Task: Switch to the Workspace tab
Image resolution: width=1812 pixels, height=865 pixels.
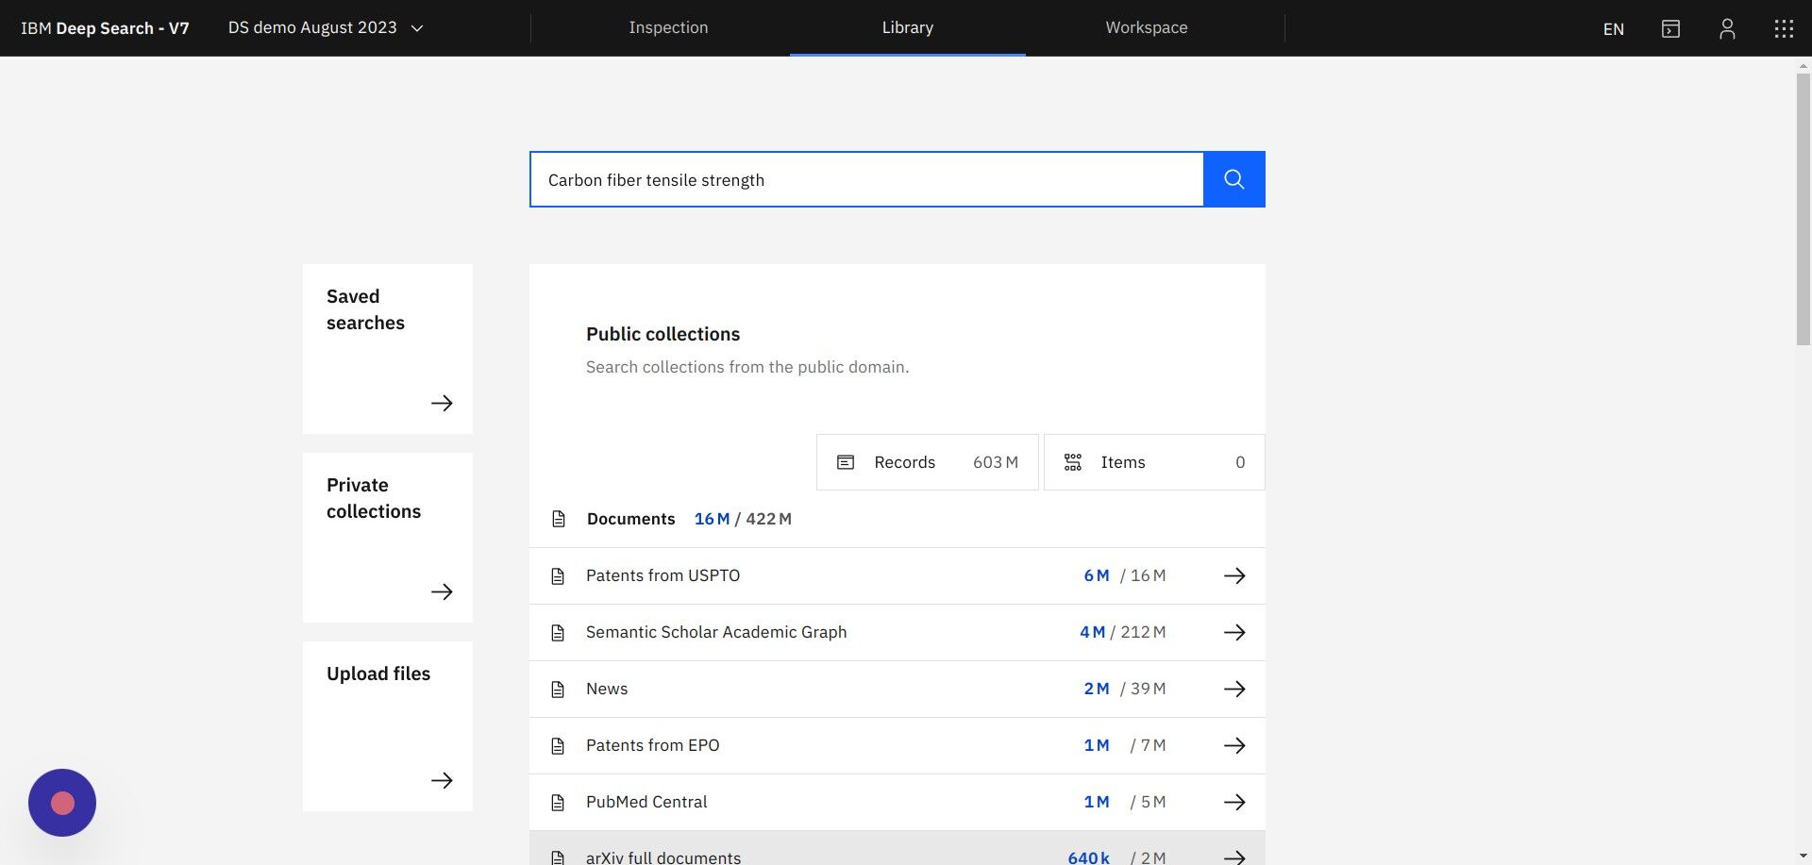Action: tap(1147, 28)
